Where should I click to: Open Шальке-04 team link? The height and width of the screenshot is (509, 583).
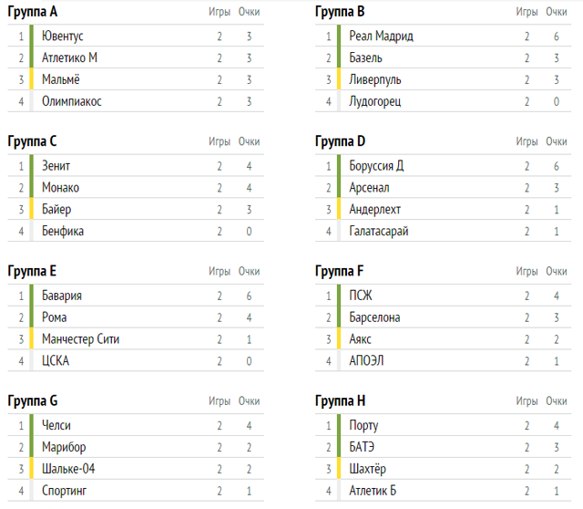point(68,469)
